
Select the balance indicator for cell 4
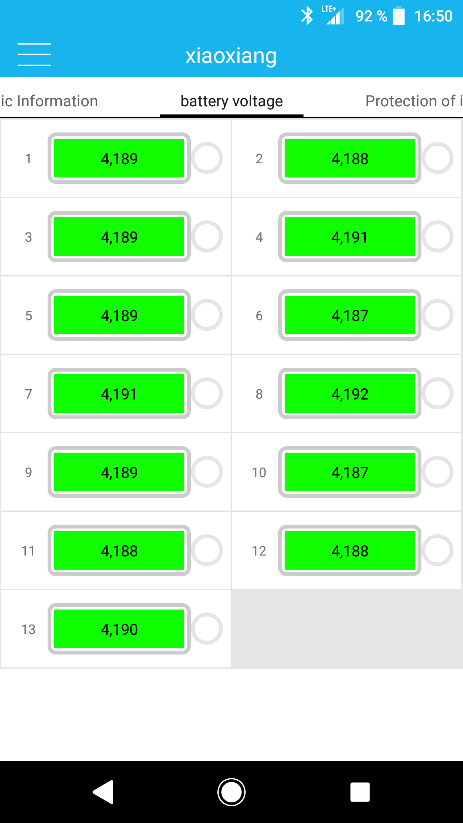(437, 237)
